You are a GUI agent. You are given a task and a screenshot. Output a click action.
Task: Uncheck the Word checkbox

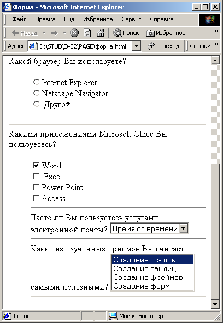click(x=36, y=165)
